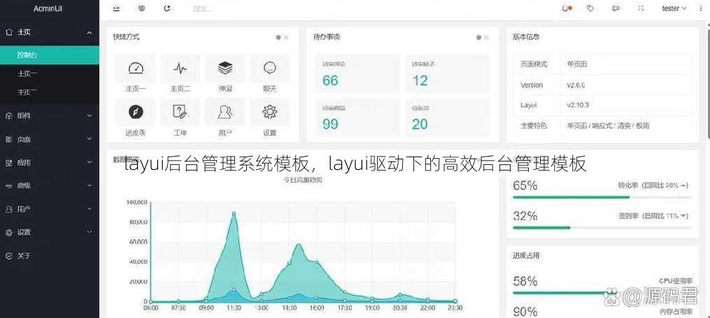Click the gear icon beside sidebar 设置
Screen dimensions: 710x318
point(8,233)
